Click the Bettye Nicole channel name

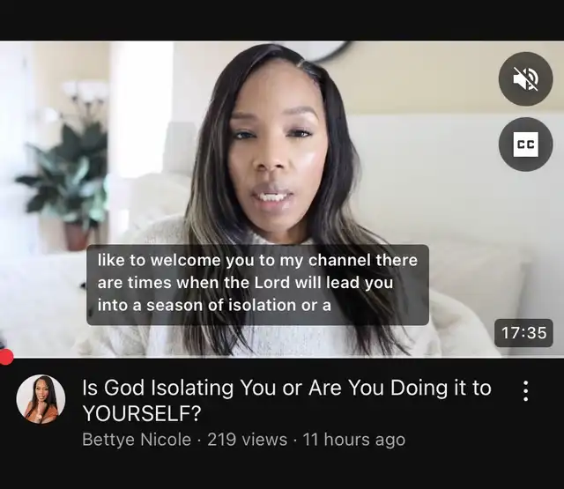click(137, 440)
